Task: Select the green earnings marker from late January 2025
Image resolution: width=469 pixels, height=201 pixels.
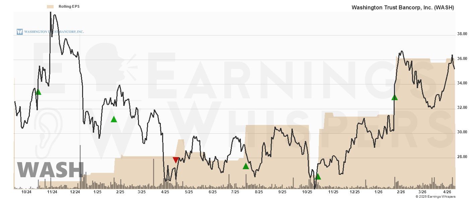Action: click(x=114, y=119)
